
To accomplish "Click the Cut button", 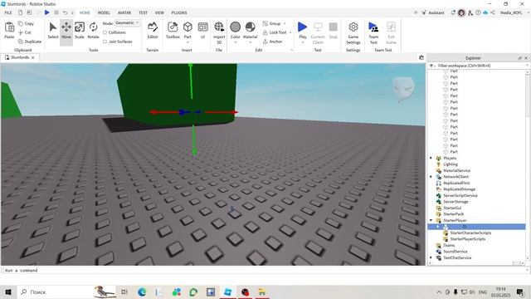I will coord(25,32).
